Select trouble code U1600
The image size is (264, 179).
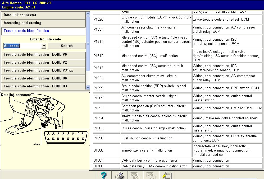[x=106, y=150]
